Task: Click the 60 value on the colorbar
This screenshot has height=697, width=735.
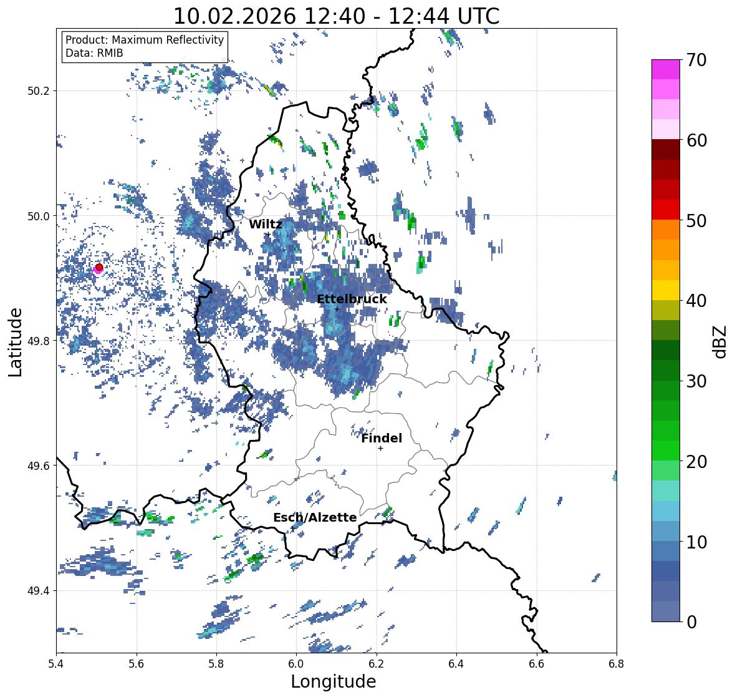Action: point(696,140)
